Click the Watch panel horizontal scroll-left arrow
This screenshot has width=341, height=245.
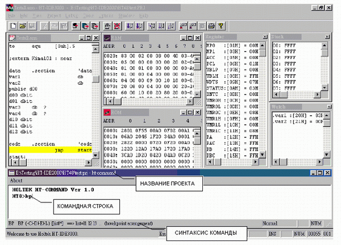[x=276, y=162]
